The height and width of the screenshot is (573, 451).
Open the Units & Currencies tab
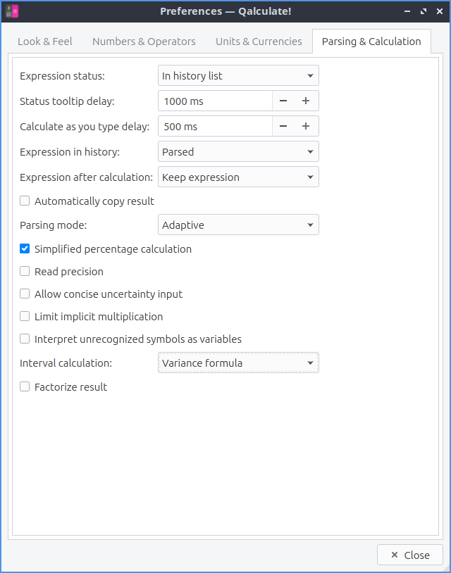pyautogui.click(x=259, y=42)
